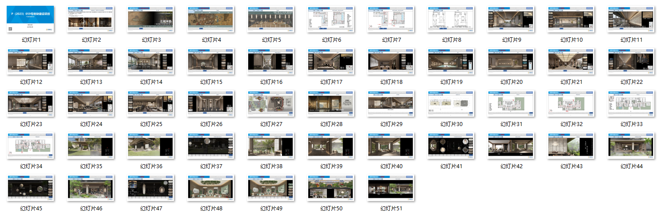Select slide thumbnail labeled 幻灯片33
The width and height of the screenshot is (661, 217).
pyautogui.click(x=631, y=104)
